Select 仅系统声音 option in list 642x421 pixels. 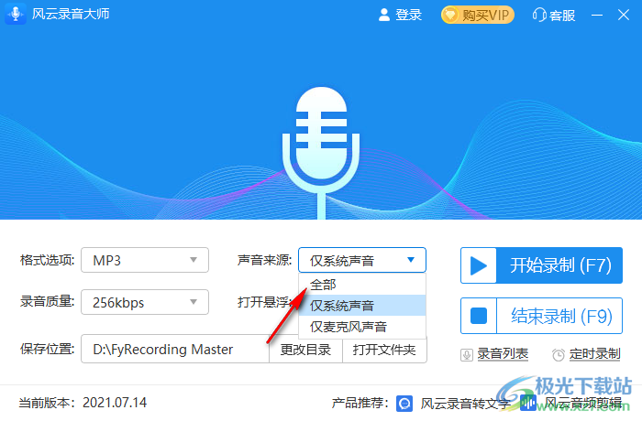click(x=362, y=306)
